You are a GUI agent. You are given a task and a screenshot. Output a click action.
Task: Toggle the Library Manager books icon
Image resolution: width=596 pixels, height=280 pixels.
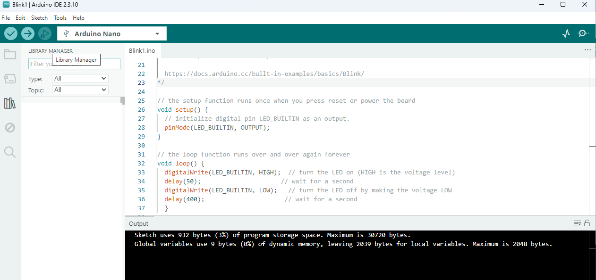(10, 103)
